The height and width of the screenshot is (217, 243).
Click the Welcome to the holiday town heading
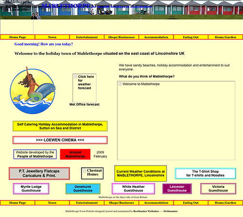[100, 53]
